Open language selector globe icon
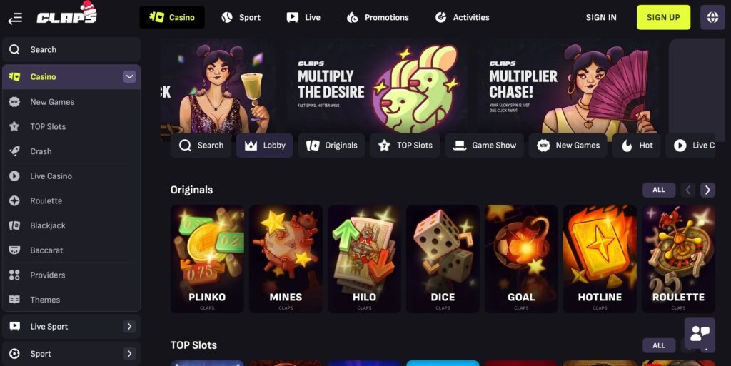The image size is (731, 366). pyautogui.click(x=712, y=17)
